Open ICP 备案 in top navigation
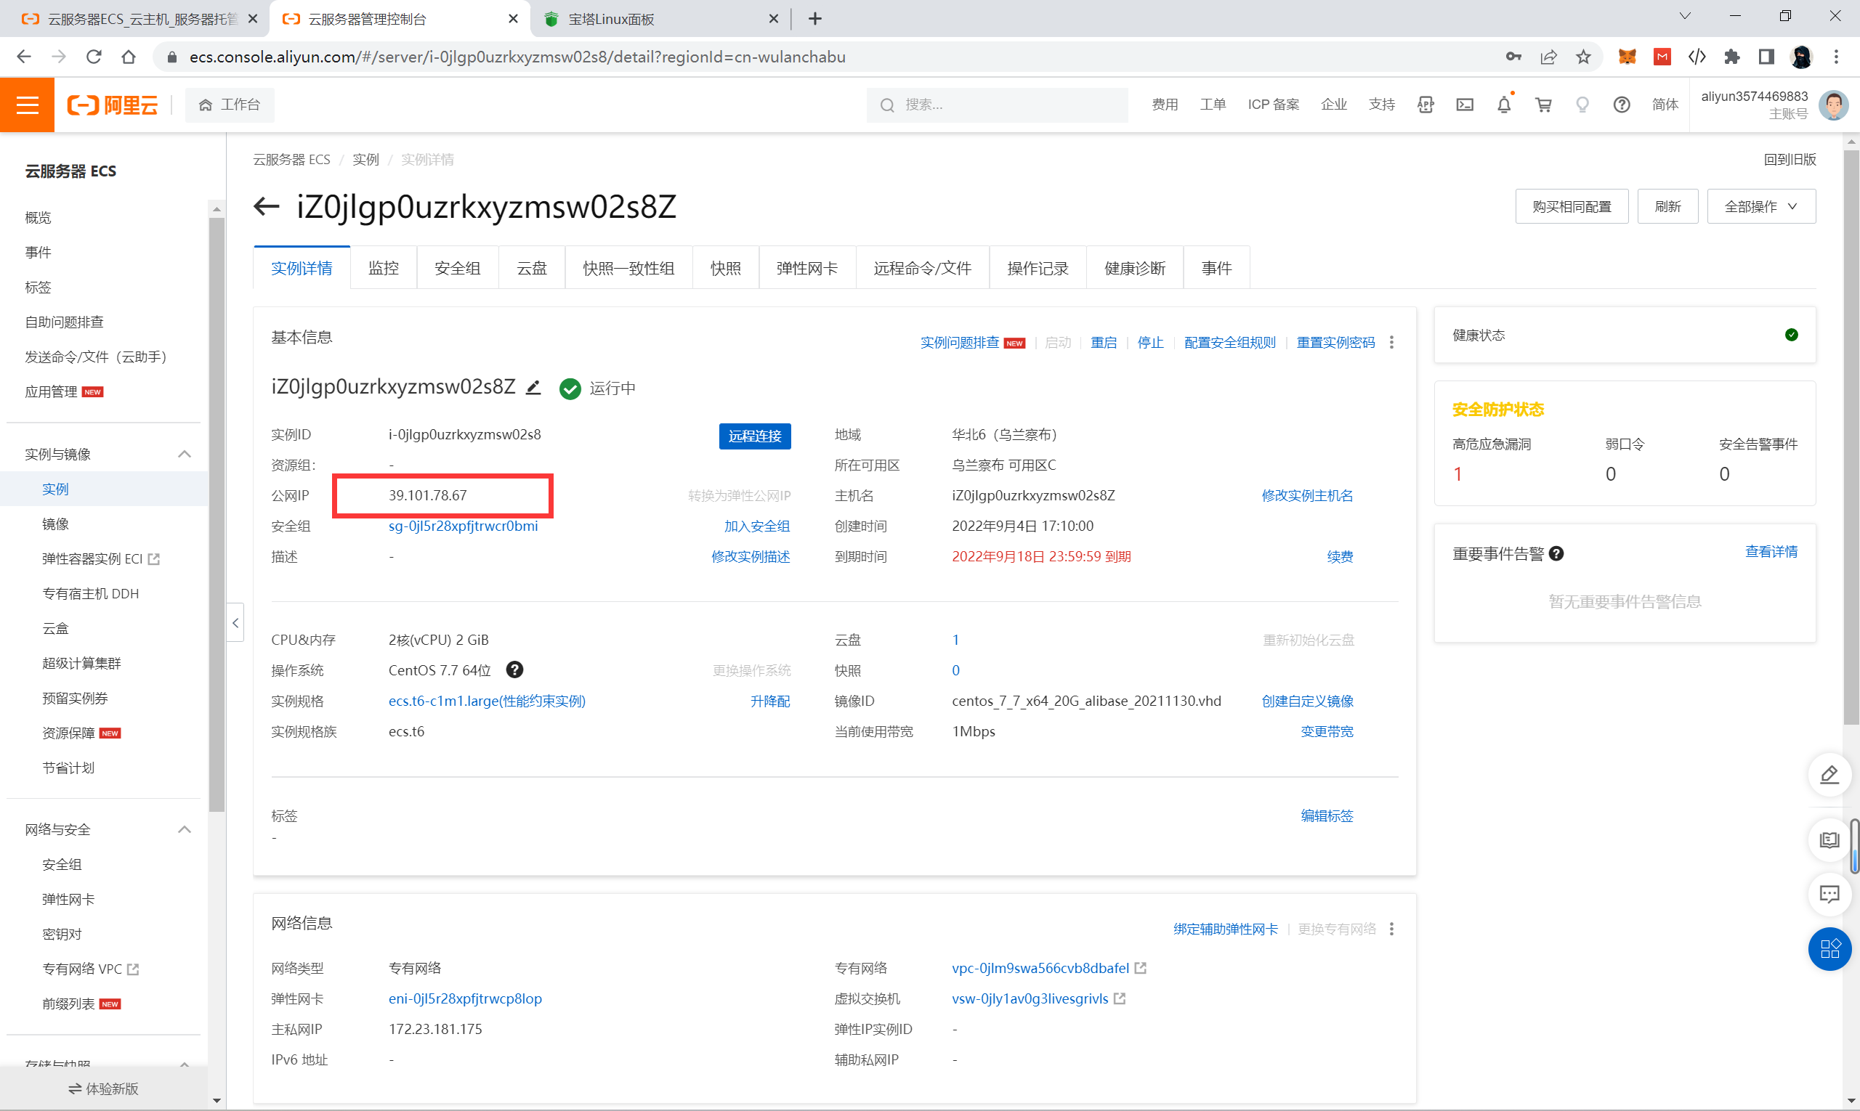The width and height of the screenshot is (1860, 1111). (1273, 105)
